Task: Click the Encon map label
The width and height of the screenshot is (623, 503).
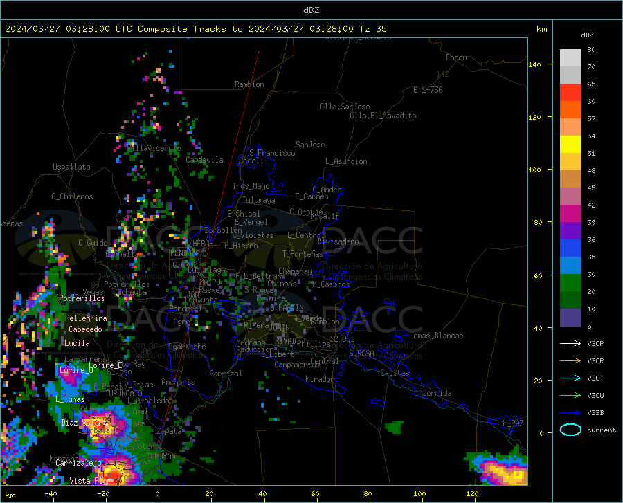Action: click(456, 57)
